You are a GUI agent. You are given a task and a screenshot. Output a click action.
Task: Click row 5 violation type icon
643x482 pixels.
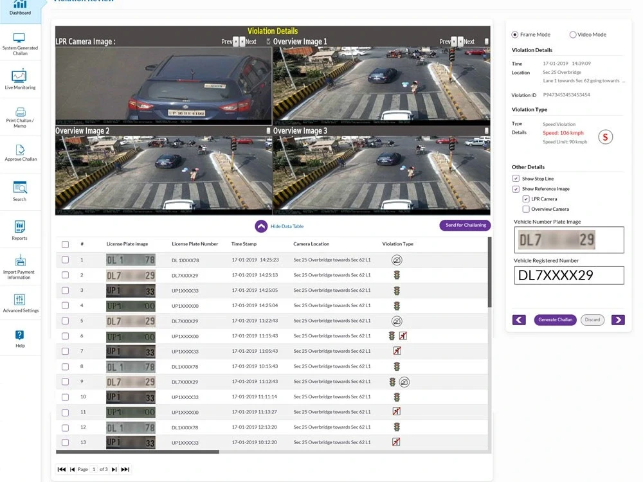click(397, 321)
